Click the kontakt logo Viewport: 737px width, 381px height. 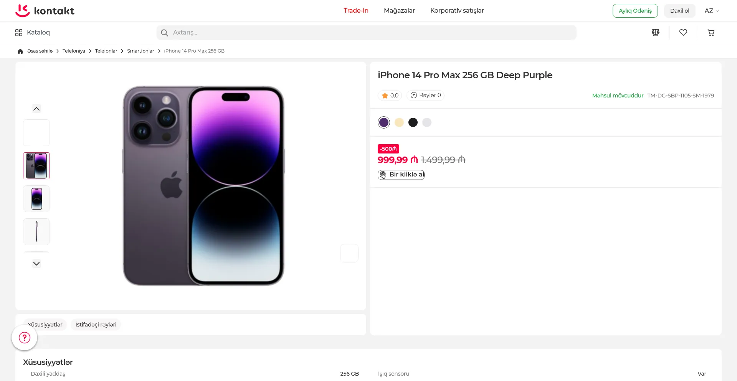(x=45, y=11)
